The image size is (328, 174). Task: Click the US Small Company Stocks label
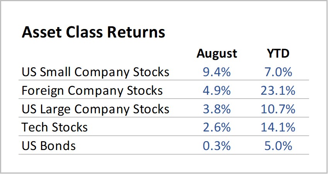96,72
